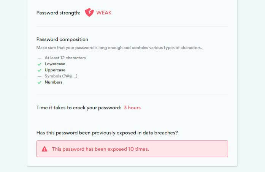Click the Password composition heading

pyautogui.click(x=62, y=39)
